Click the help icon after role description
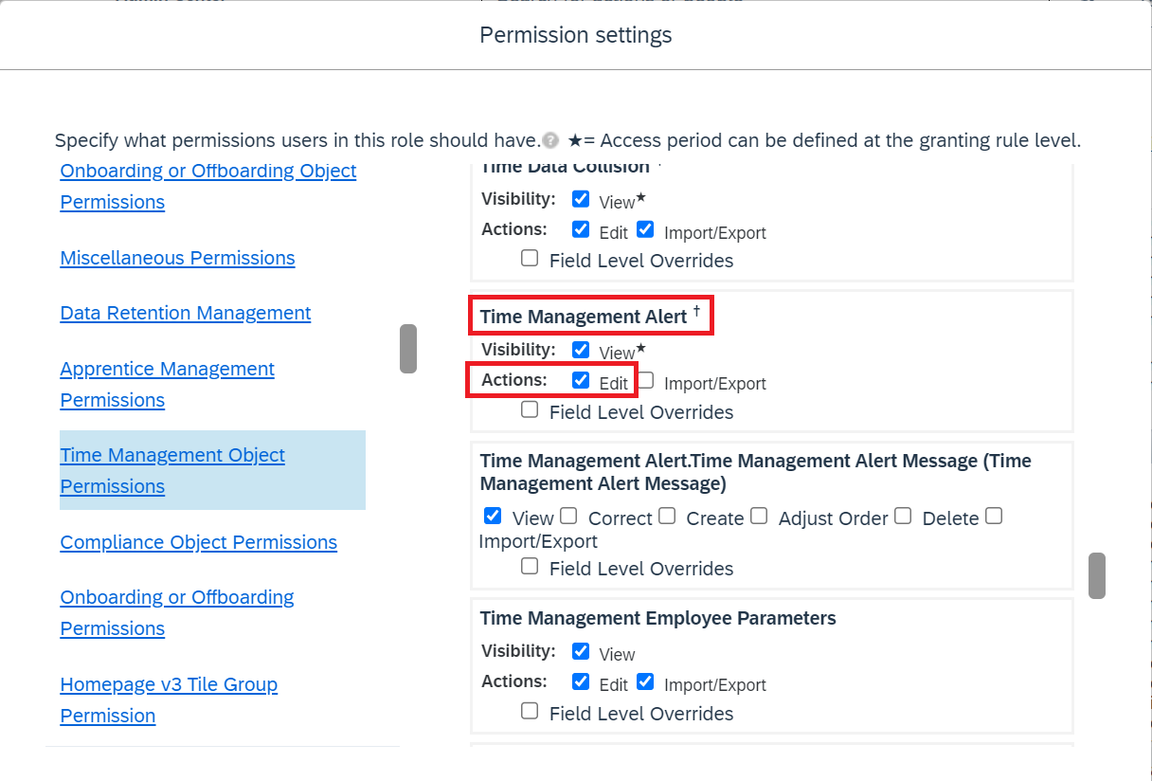The width and height of the screenshot is (1152, 781). click(x=550, y=141)
